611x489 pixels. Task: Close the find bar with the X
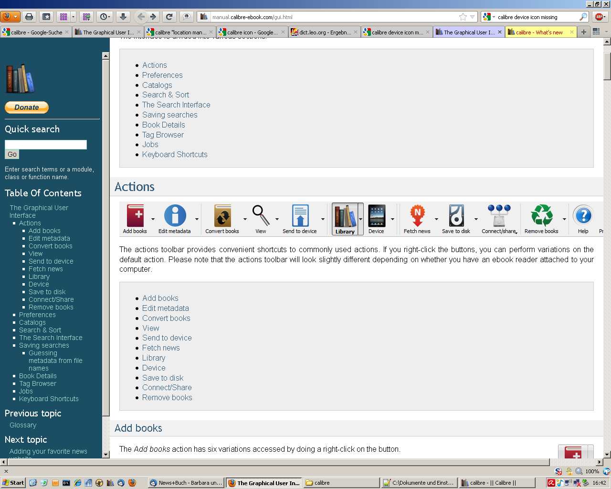coord(6,471)
